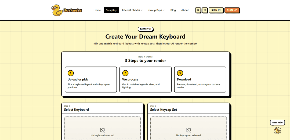Image resolution: width=290 pixels, height=140 pixels.
Task: Click the step 3 yellow number badge
Action: coord(180,73)
